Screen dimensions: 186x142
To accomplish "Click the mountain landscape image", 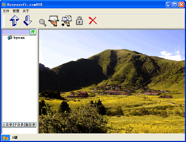I will point(112,82).
